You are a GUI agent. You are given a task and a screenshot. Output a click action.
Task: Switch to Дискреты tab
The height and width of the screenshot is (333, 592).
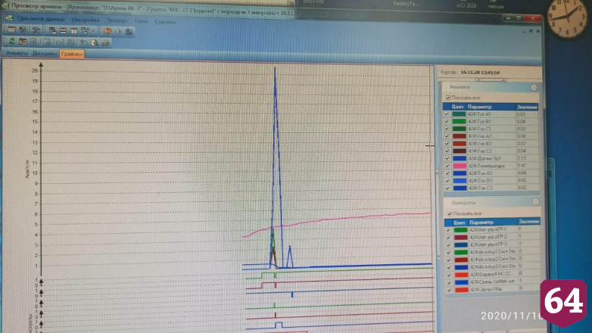coord(44,54)
